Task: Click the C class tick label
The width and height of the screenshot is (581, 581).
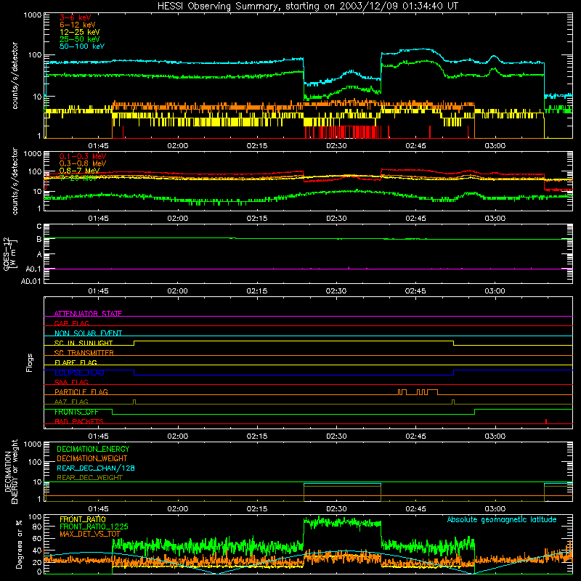Action: (x=39, y=227)
